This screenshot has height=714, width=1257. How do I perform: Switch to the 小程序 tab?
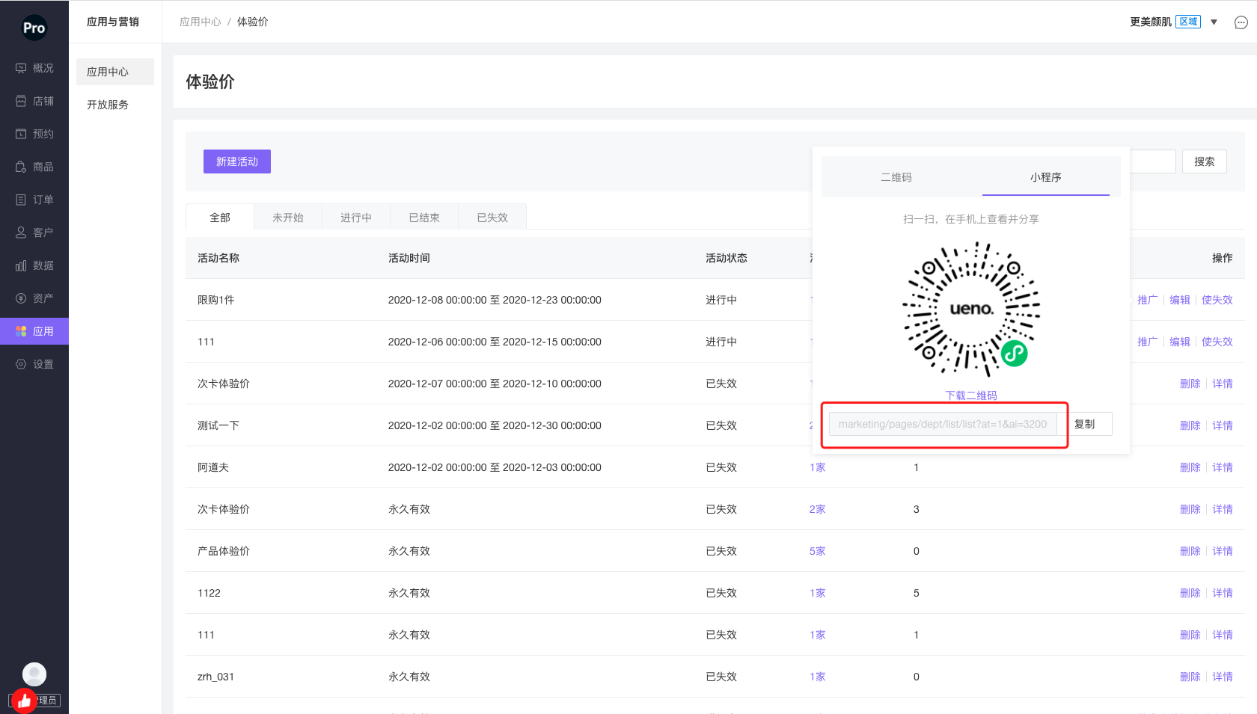click(x=1045, y=177)
